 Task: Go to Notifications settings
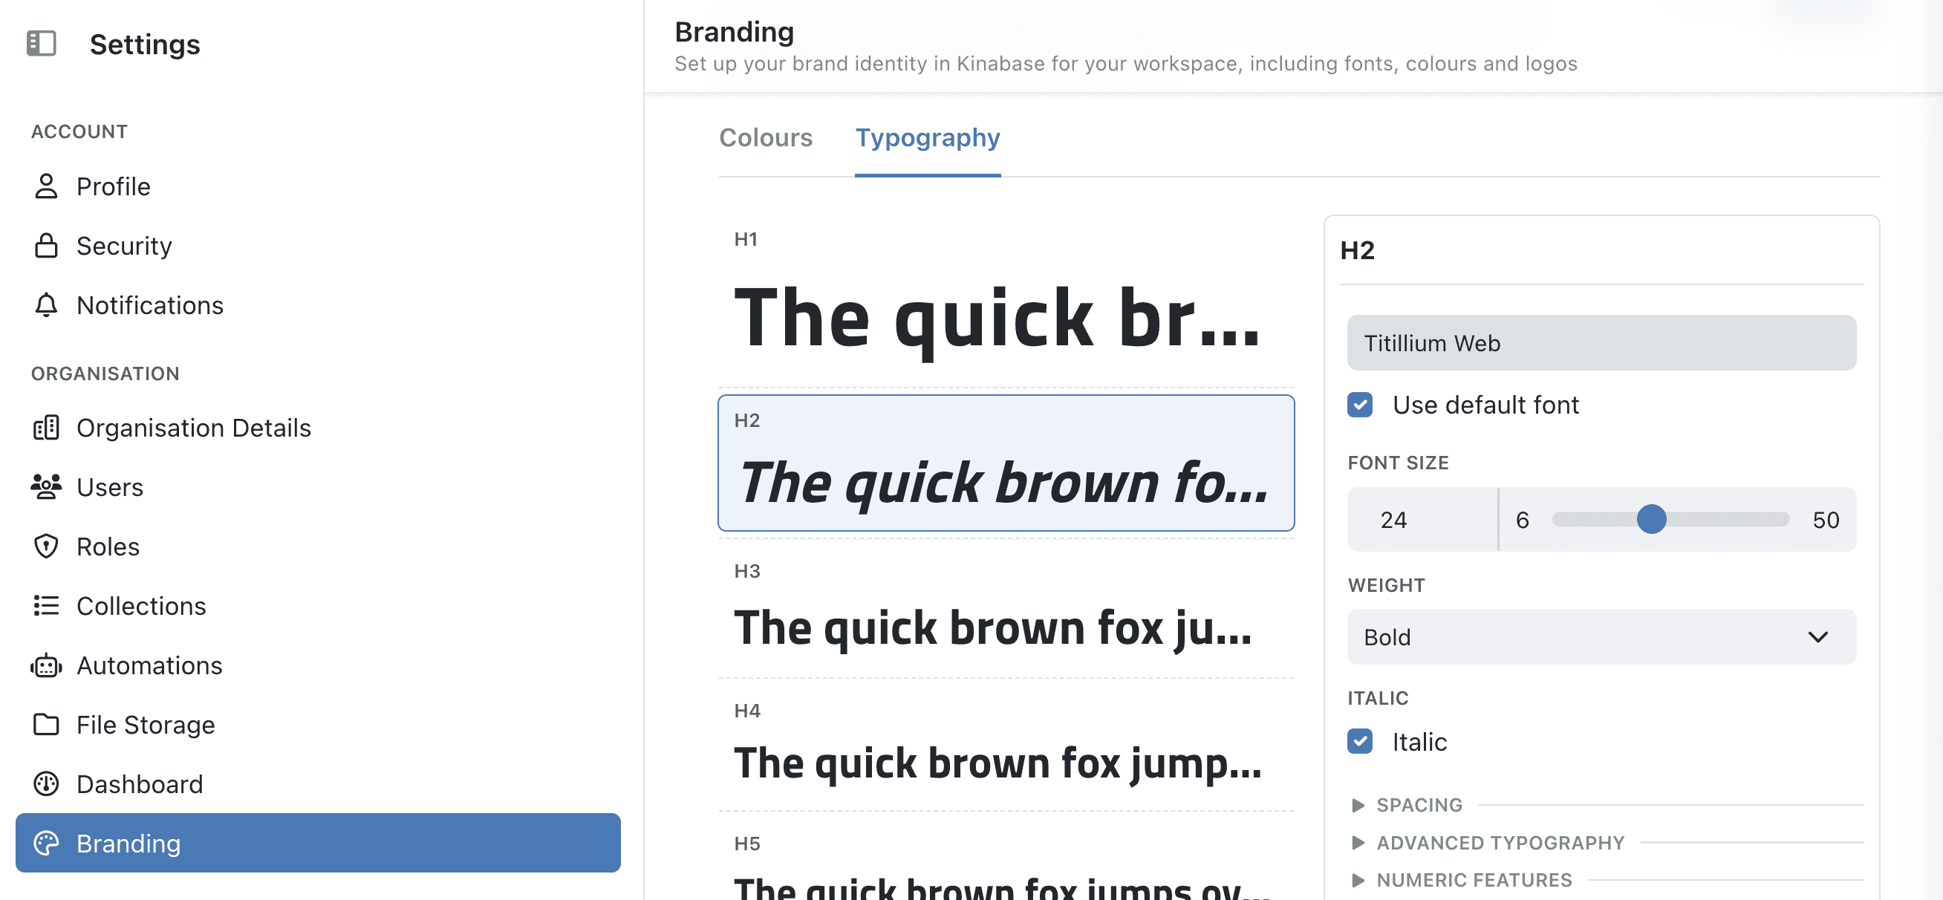318,304
